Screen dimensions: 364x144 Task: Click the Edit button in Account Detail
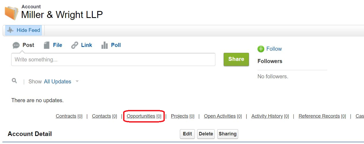point(187,134)
